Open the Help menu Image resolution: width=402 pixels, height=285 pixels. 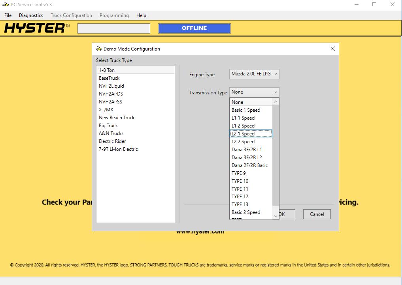tap(141, 15)
